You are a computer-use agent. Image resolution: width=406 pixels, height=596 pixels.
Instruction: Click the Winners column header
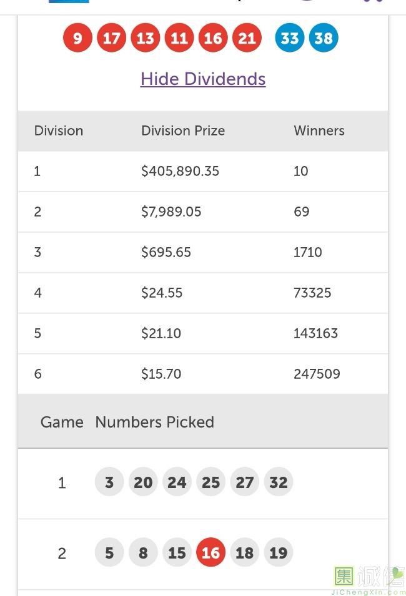[319, 131]
